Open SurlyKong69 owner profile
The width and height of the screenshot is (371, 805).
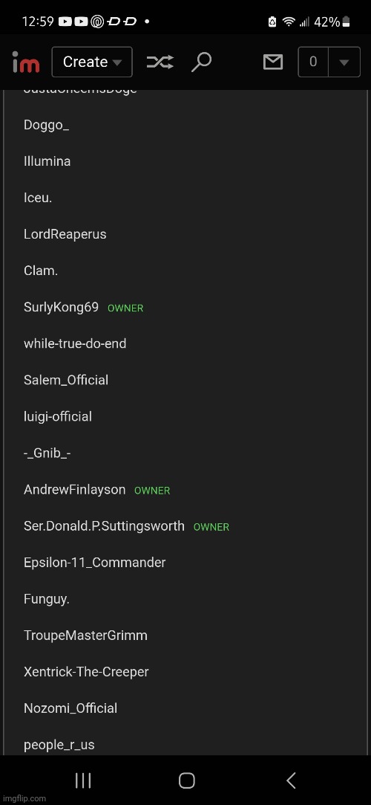click(61, 308)
